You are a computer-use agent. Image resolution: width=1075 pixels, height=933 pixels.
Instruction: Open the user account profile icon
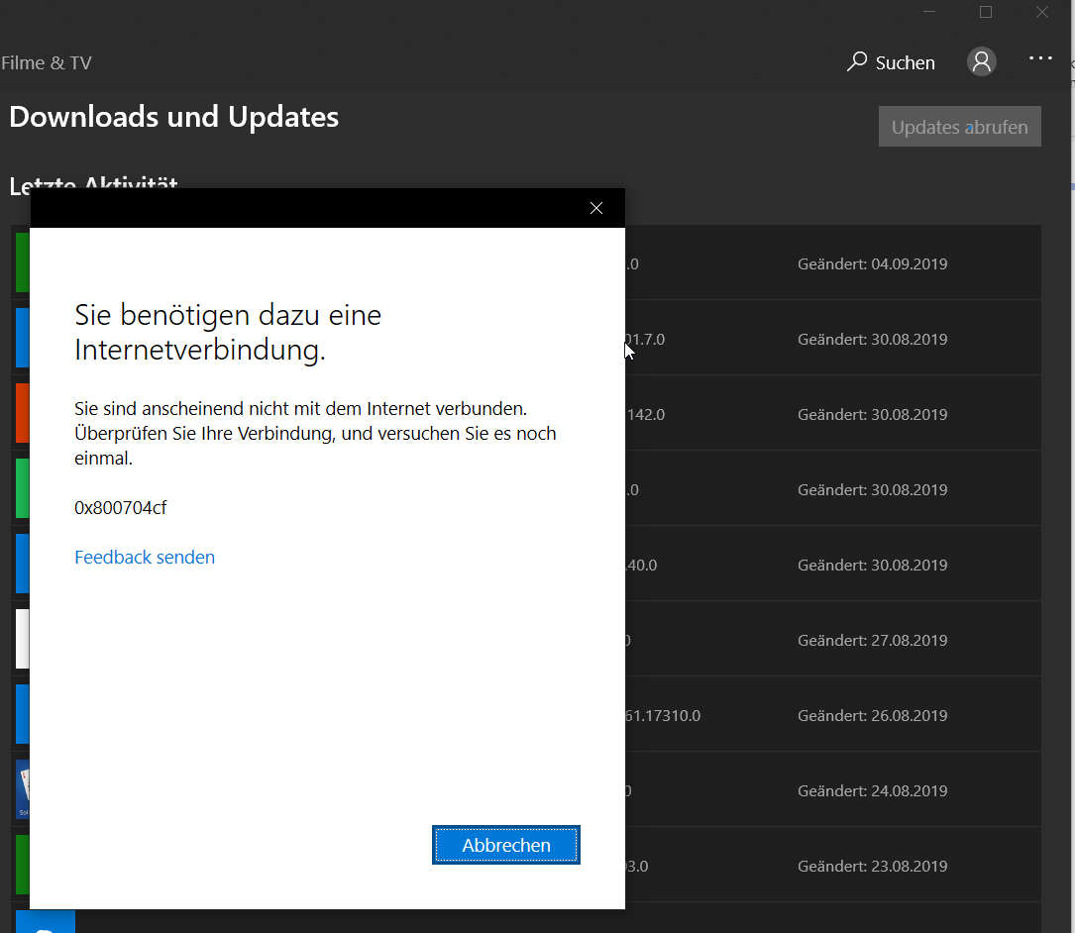coord(981,61)
